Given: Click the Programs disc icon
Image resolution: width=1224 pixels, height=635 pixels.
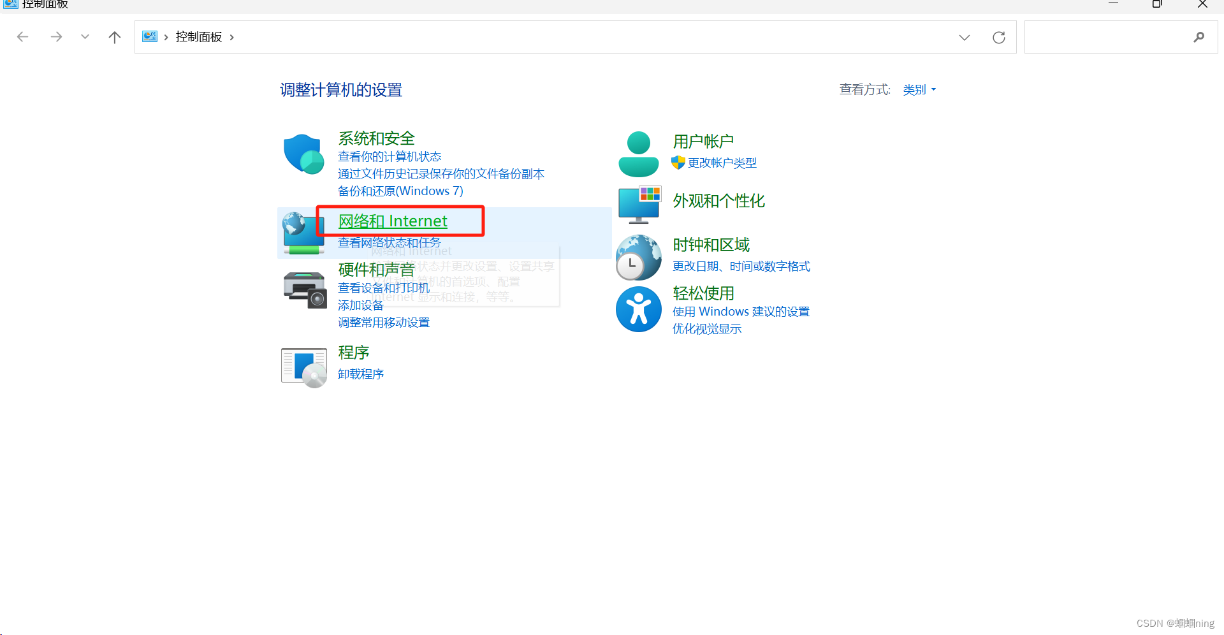Looking at the screenshot, I should [304, 367].
